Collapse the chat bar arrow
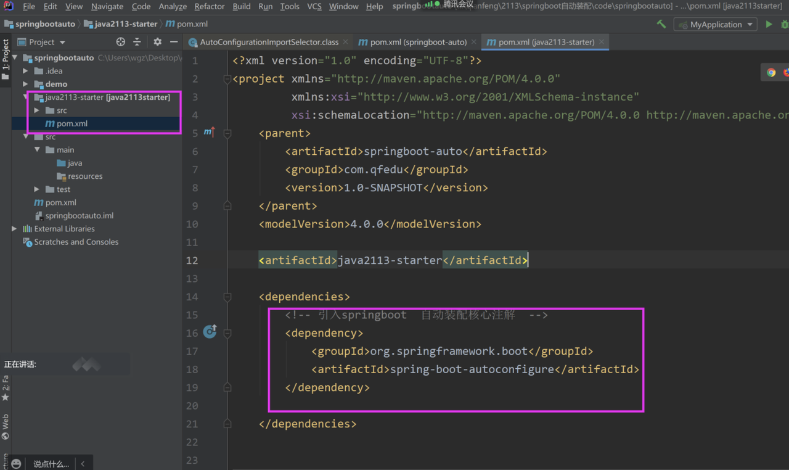The width and height of the screenshot is (789, 470). [83, 463]
